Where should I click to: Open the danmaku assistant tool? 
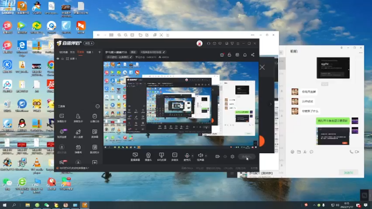coord(62,118)
